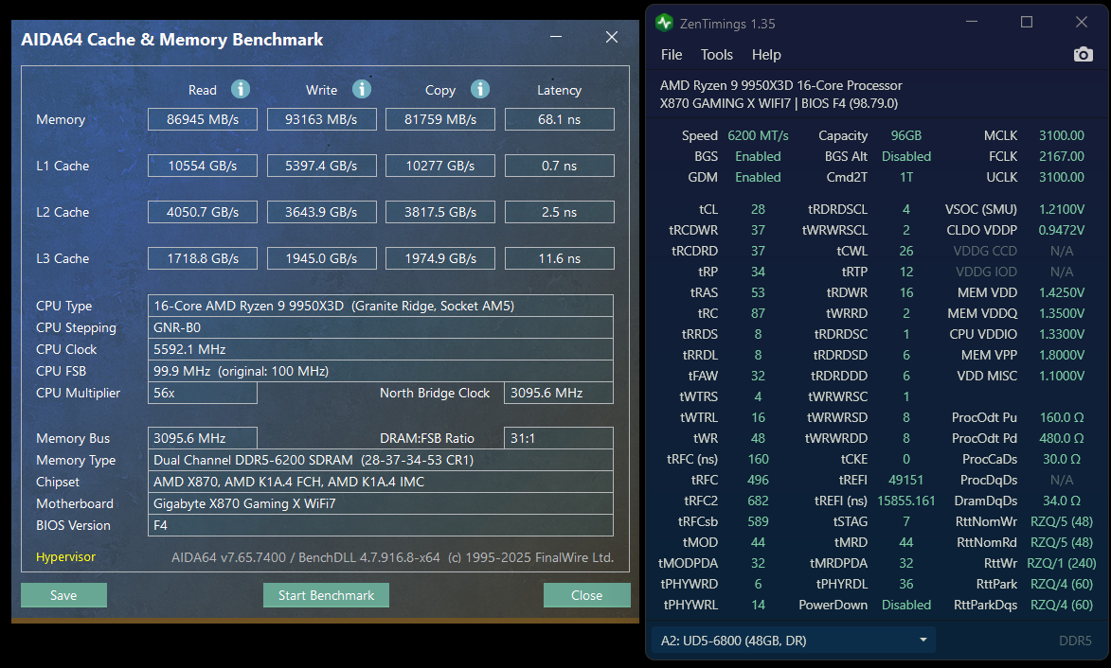Click the Save button in AIDA64
1111x668 pixels.
pyautogui.click(x=63, y=595)
